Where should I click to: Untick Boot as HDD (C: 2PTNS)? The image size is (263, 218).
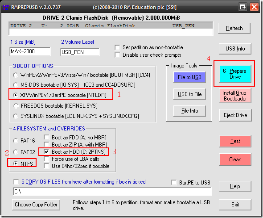[x=46, y=152]
